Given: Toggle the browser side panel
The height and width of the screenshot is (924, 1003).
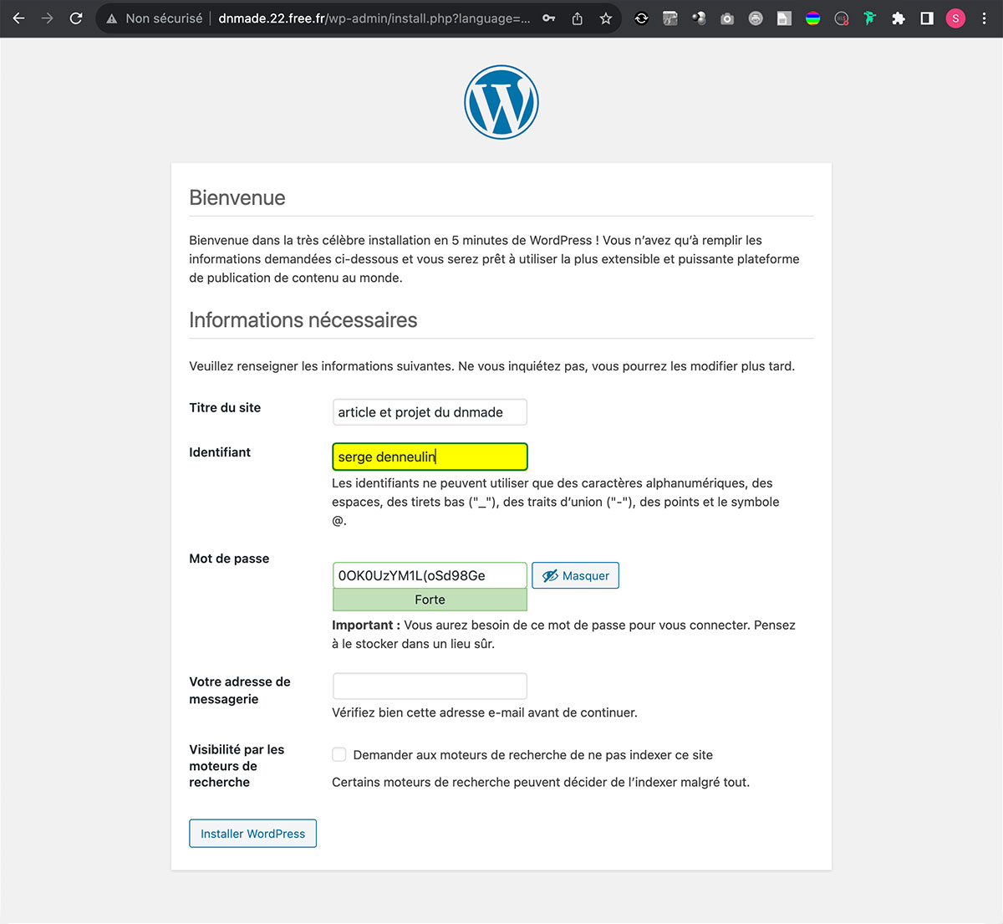Looking at the screenshot, I should [927, 18].
